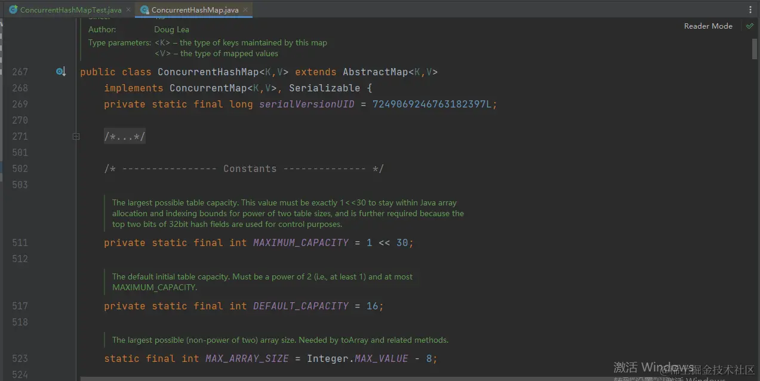The width and height of the screenshot is (760, 381).
Task: Click class icon on ConcurrentHashMap.java tab
Action: 144,10
